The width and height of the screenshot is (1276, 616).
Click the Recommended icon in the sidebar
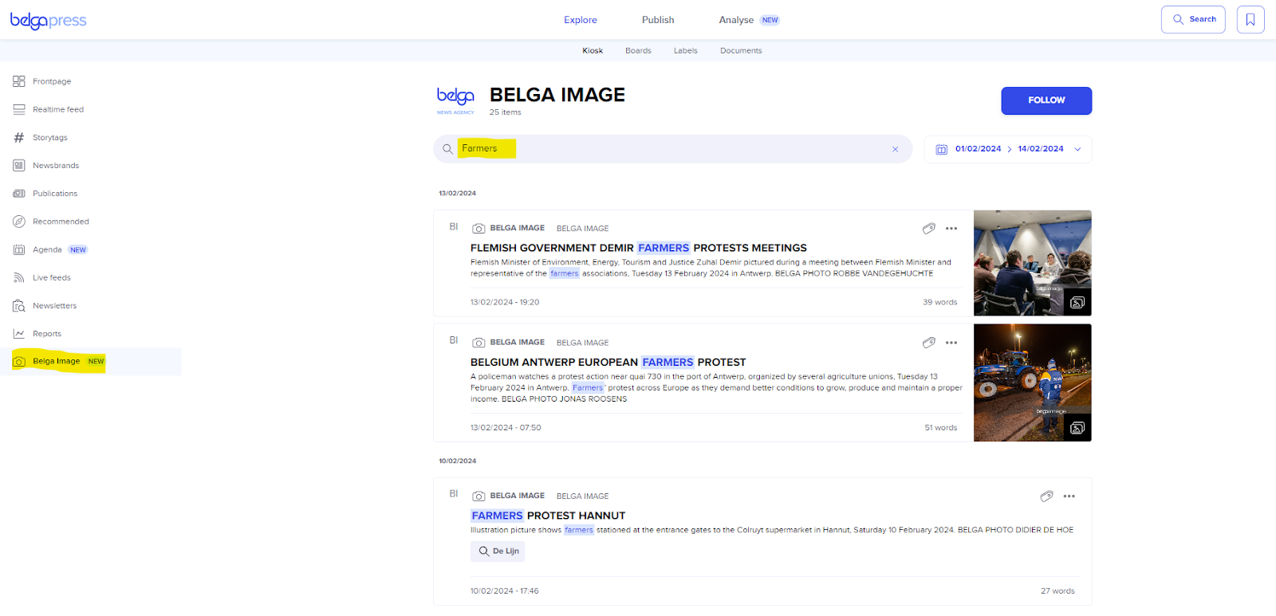point(19,222)
